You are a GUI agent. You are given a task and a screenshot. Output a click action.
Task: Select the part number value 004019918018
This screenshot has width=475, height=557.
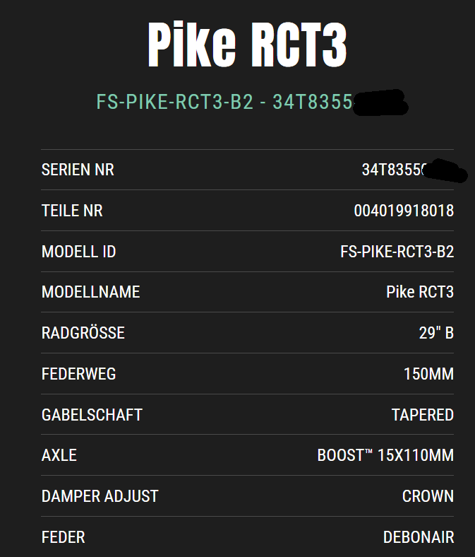pos(404,211)
